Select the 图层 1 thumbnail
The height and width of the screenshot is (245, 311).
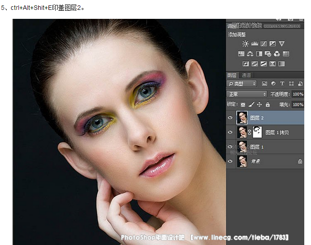(x=242, y=147)
